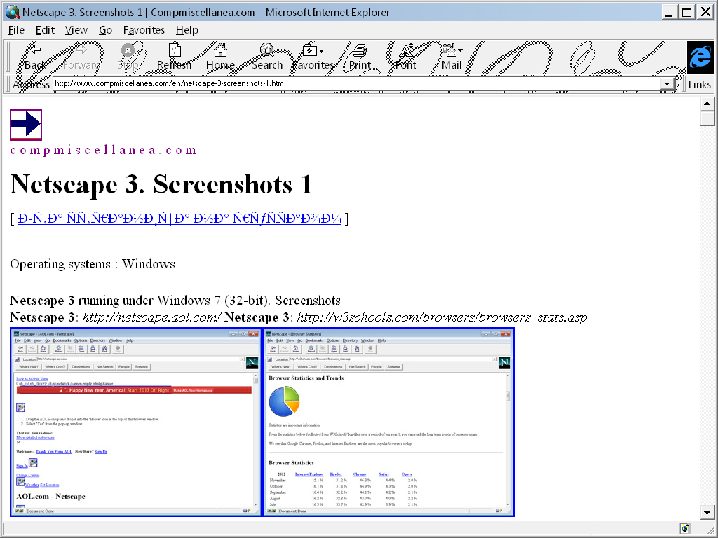Click the animated Internet Explorer logo

[700, 57]
